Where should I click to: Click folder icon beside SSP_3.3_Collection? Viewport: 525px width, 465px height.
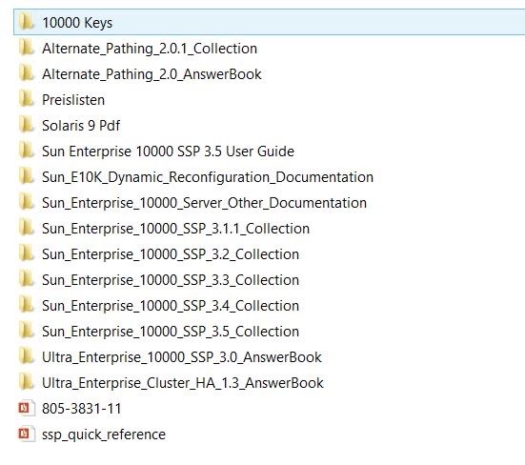pyautogui.click(x=26, y=280)
